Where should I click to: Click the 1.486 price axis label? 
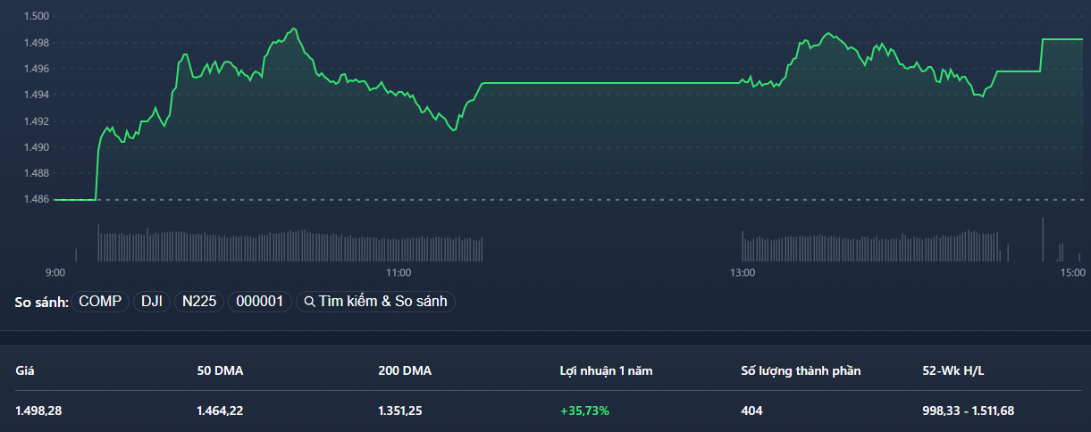click(x=37, y=199)
